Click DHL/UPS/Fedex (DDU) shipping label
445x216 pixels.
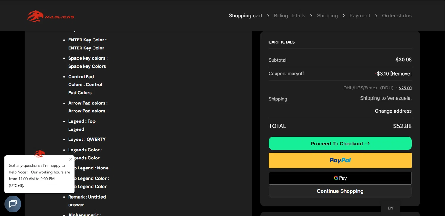368,88
